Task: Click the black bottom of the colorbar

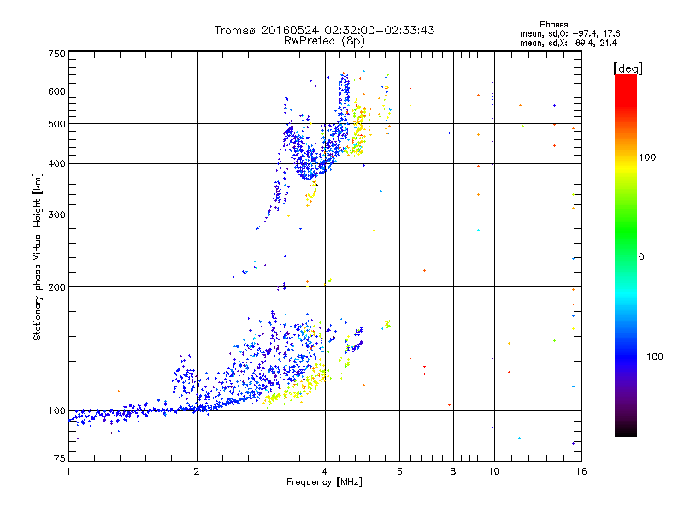Action: [x=626, y=431]
